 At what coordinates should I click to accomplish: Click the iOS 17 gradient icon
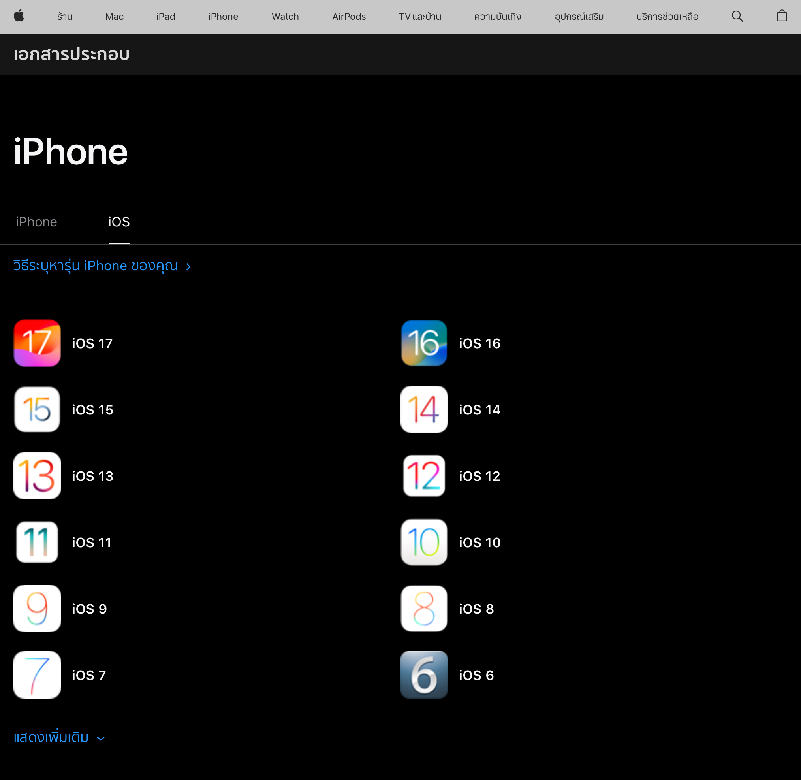(37, 343)
